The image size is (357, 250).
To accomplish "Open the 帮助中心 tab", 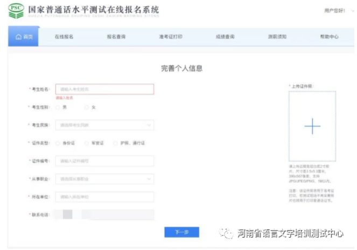I will pos(329,37).
